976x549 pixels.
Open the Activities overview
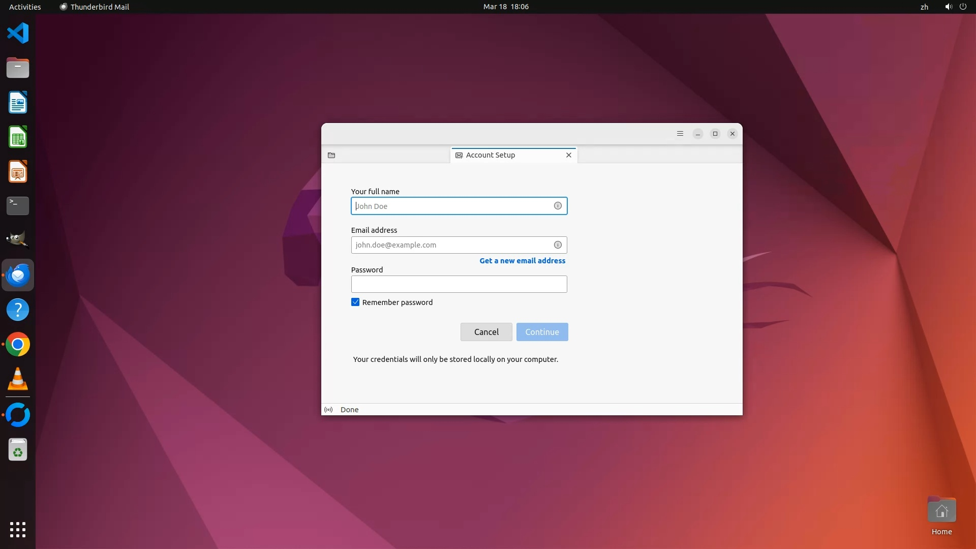pyautogui.click(x=25, y=7)
